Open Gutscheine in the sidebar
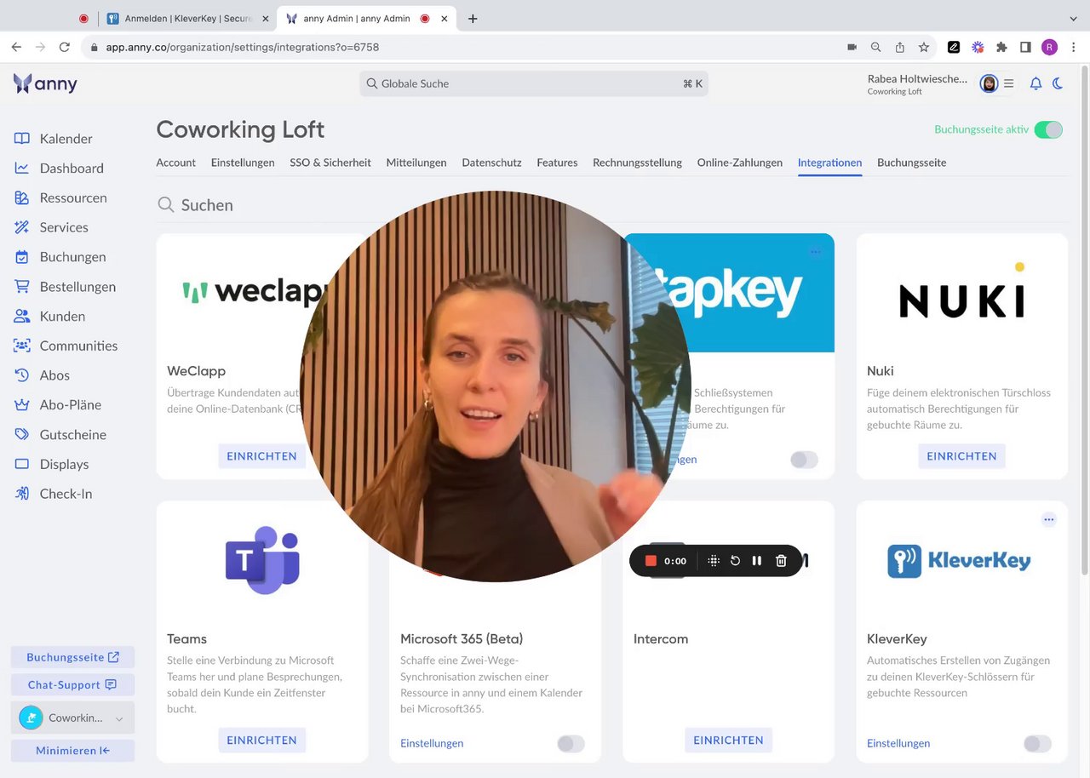1090x778 pixels. click(60, 435)
